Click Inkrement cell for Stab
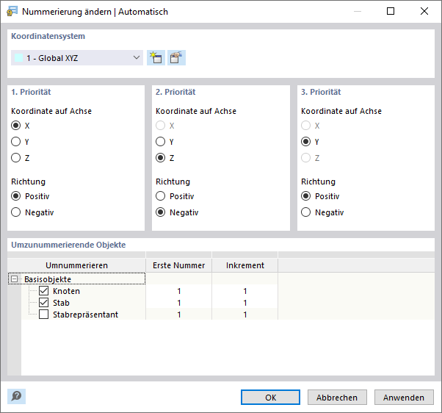The width and height of the screenshot is (442, 413). (244, 303)
